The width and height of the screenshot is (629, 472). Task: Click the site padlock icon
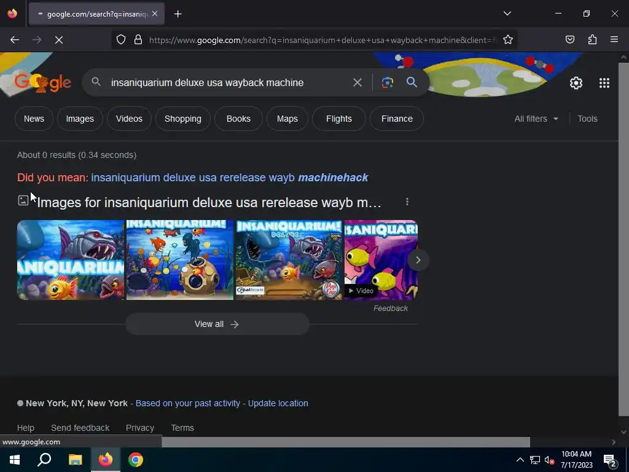click(138, 40)
